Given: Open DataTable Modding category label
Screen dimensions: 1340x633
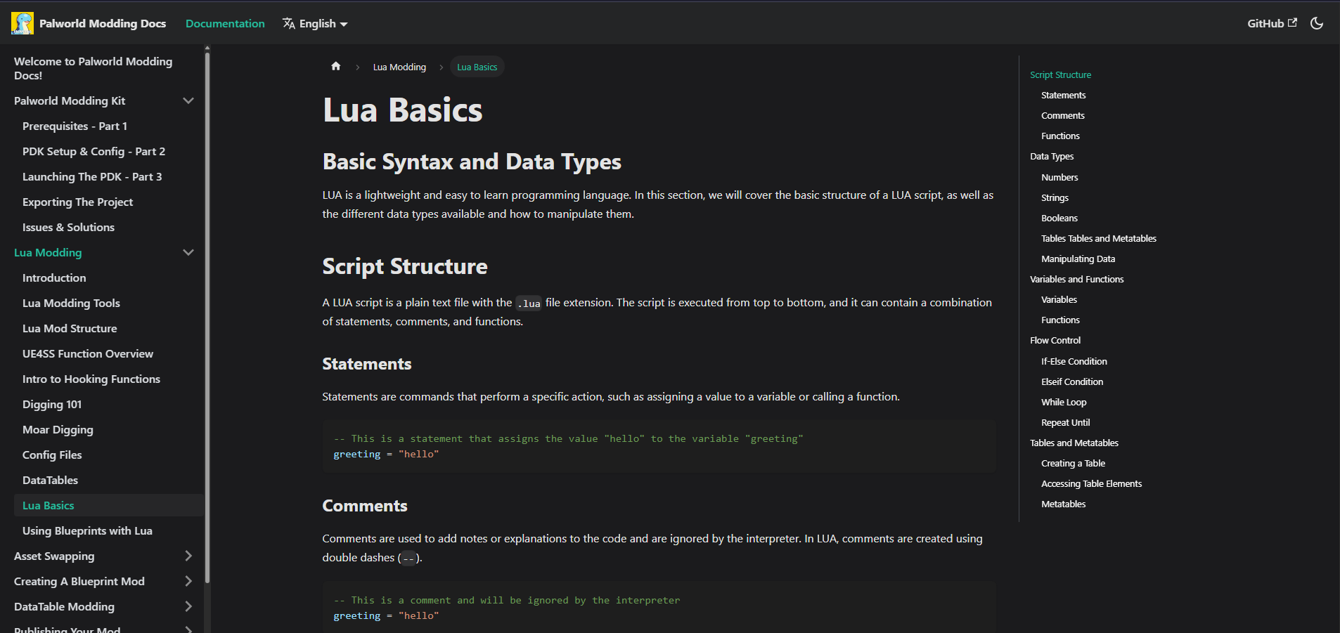Looking at the screenshot, I should pyautogui.click(x=64, y=606).
